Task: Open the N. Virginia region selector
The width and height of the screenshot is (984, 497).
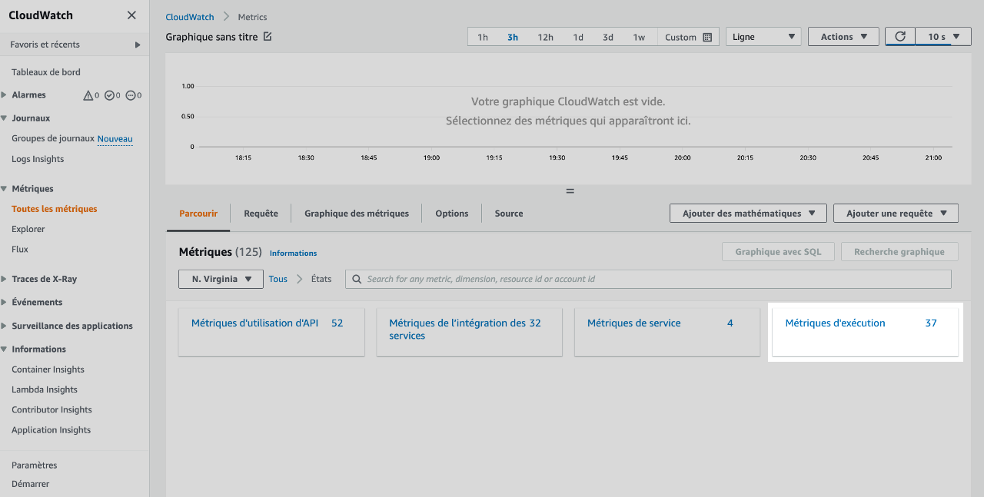Action: pyautogui.click(x=221, y=279)
